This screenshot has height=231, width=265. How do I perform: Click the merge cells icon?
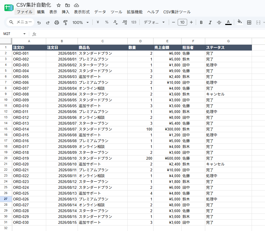pos(258,22)
